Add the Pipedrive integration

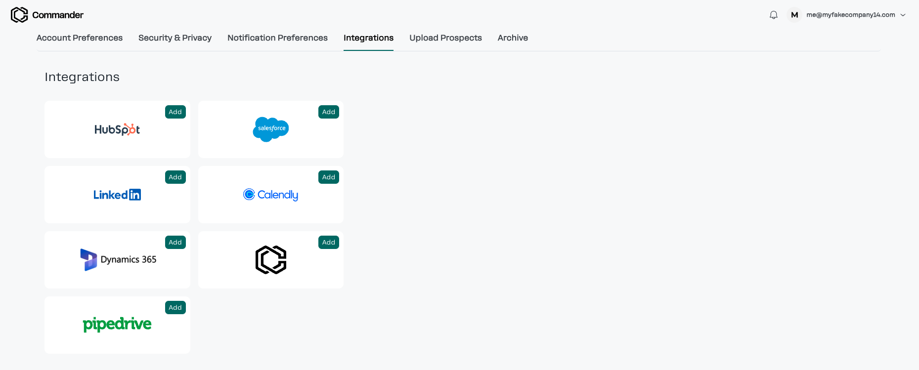(175, 307)
